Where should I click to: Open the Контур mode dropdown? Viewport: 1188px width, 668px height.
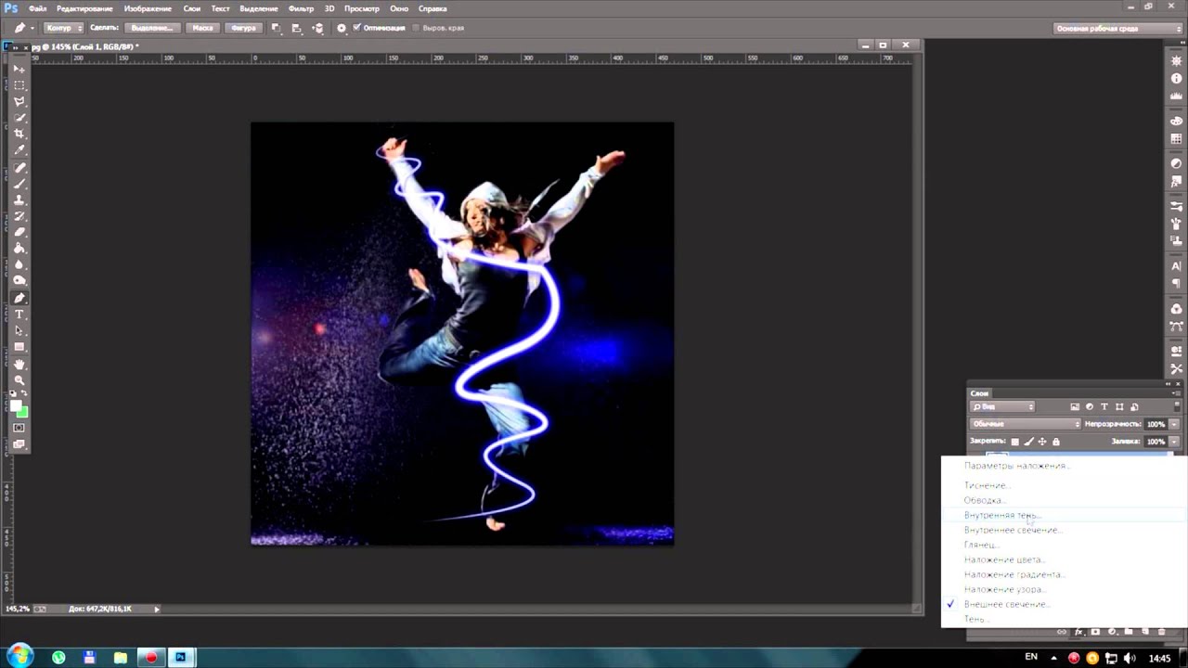tap(63, 28)
